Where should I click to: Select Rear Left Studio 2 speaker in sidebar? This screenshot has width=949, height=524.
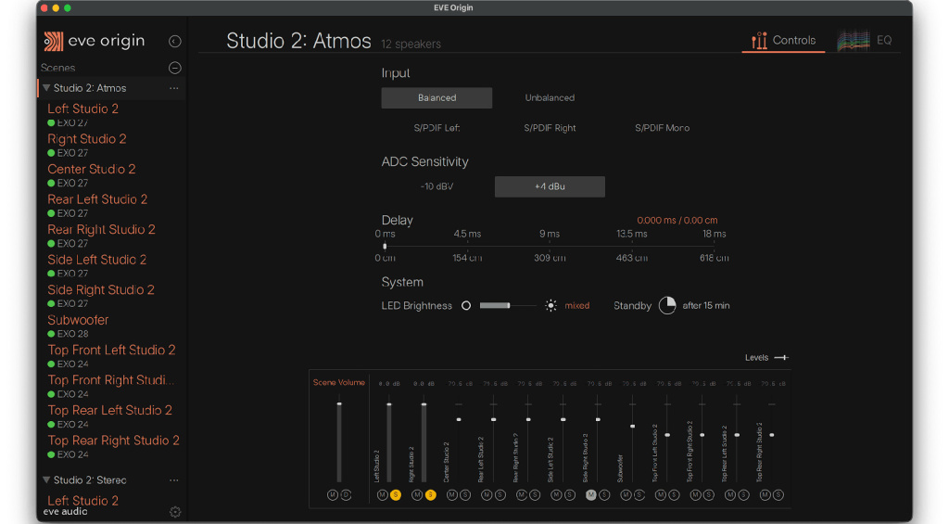click(x=97, y=199)
